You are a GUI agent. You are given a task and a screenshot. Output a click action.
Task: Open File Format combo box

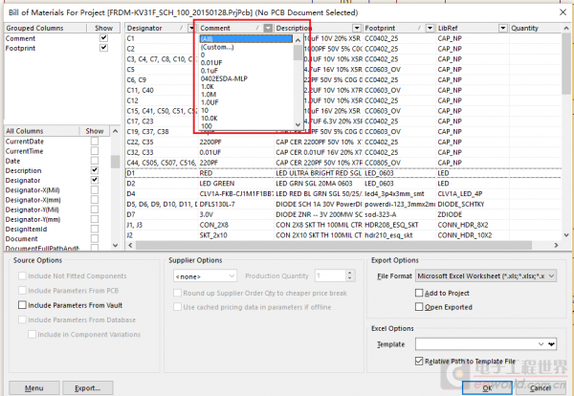[486, 275]
